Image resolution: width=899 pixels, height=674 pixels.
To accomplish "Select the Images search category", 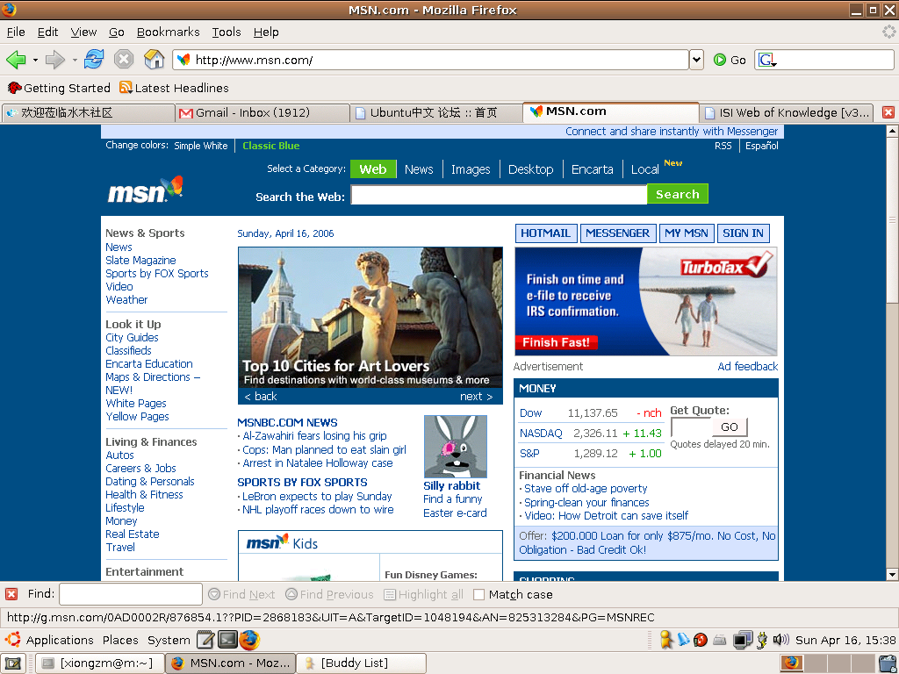I will [x=471, y=169].
